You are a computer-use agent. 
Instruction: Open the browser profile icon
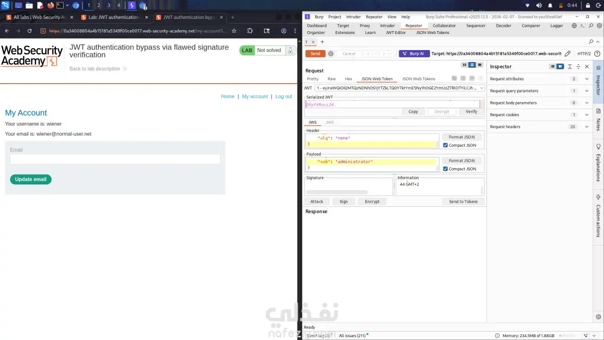point(284,31)
